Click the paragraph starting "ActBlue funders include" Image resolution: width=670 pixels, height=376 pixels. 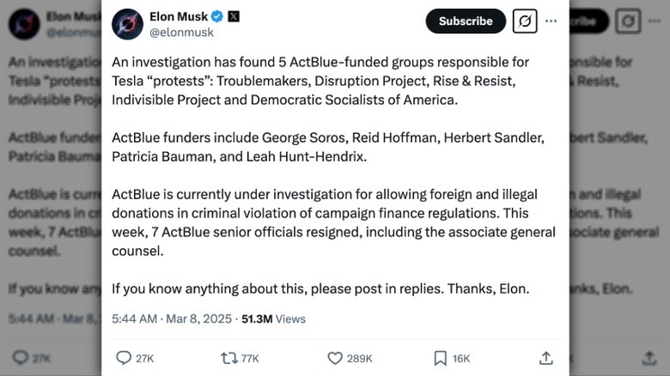(327, 148)
